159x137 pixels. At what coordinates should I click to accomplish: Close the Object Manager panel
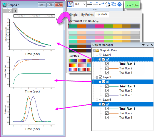(x=152, y=45)
